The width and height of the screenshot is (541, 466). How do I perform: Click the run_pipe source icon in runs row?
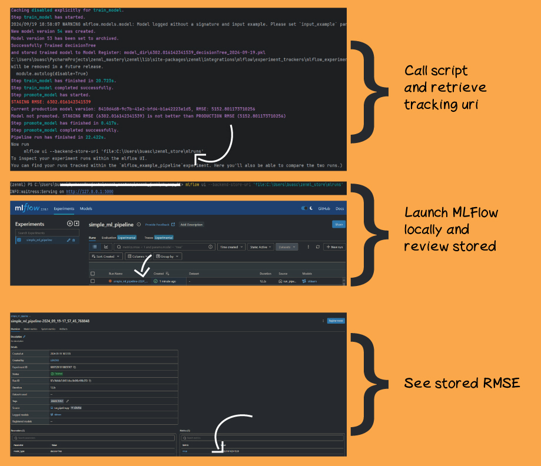[280, 281]
